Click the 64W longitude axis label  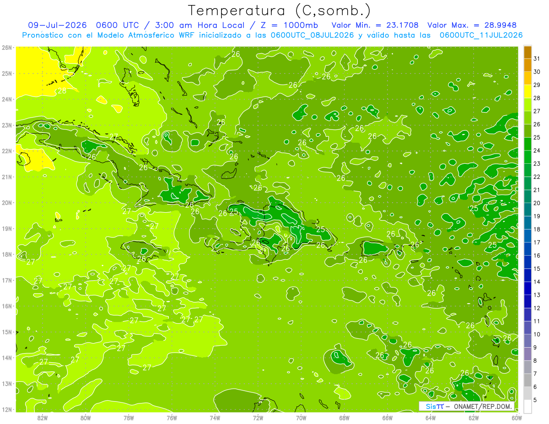tap(431, 418)
